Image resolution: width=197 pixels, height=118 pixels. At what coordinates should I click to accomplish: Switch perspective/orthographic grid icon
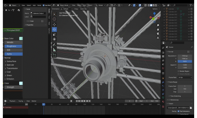pyautogui.click(x=158, y=38)
